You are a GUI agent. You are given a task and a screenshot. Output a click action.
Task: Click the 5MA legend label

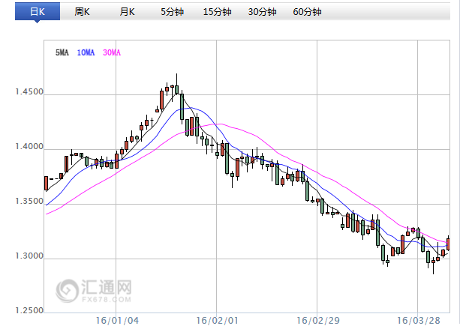point(62,52)
